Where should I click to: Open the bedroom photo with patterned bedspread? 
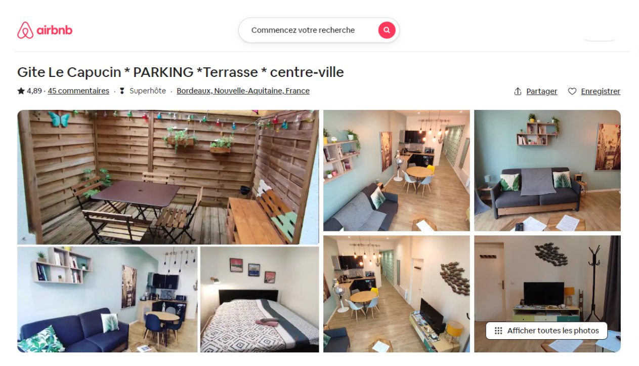pyautogui.click(x=260, y=299)
